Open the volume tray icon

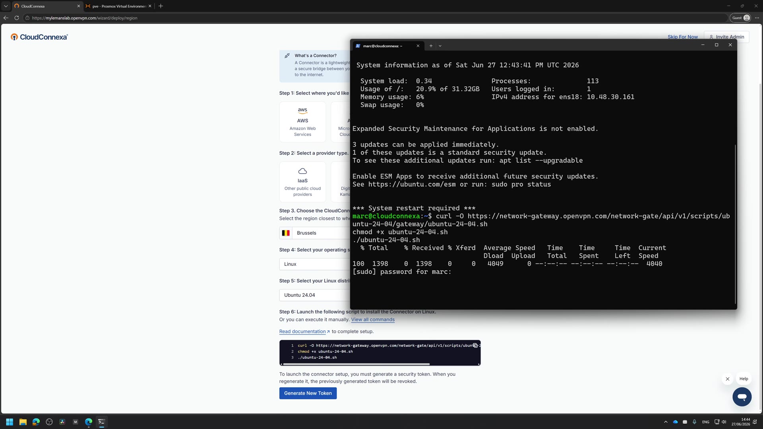pyautogui.click(x=724, y=422)
